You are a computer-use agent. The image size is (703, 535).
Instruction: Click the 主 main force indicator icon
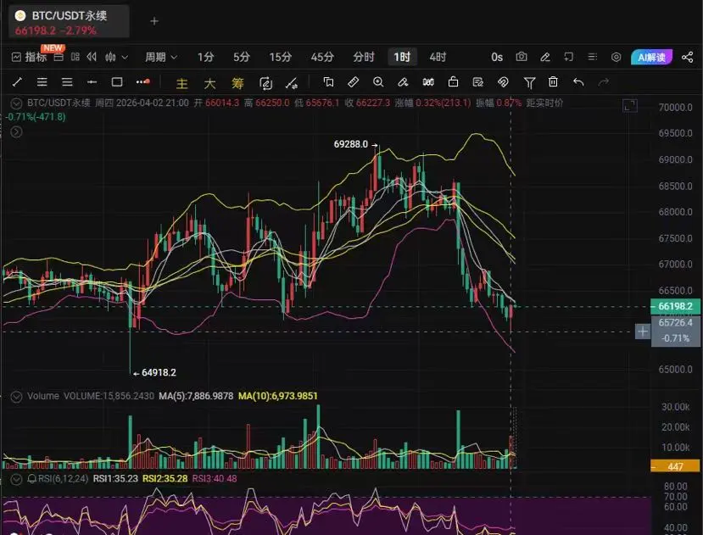coord(181,83)
